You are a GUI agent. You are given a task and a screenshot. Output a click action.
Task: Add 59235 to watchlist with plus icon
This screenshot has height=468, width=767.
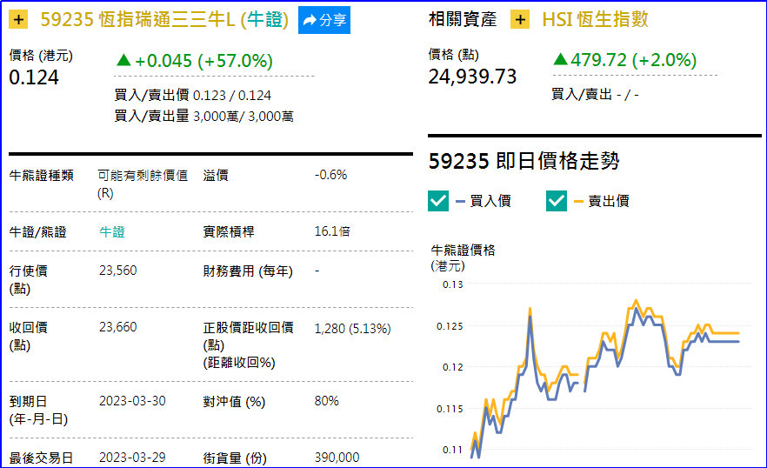coord(18,20)
